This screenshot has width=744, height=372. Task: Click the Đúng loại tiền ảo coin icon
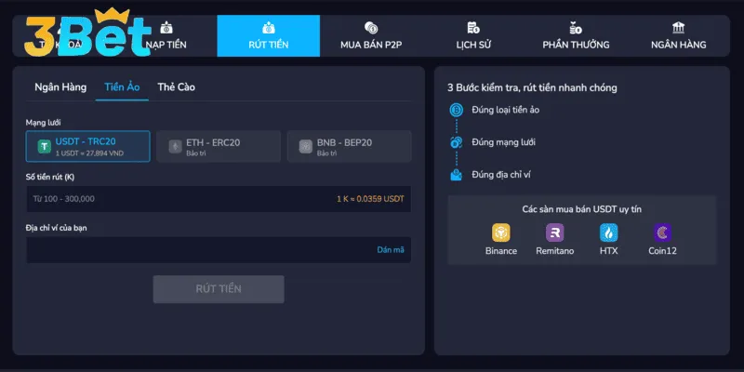pos(456,110)
